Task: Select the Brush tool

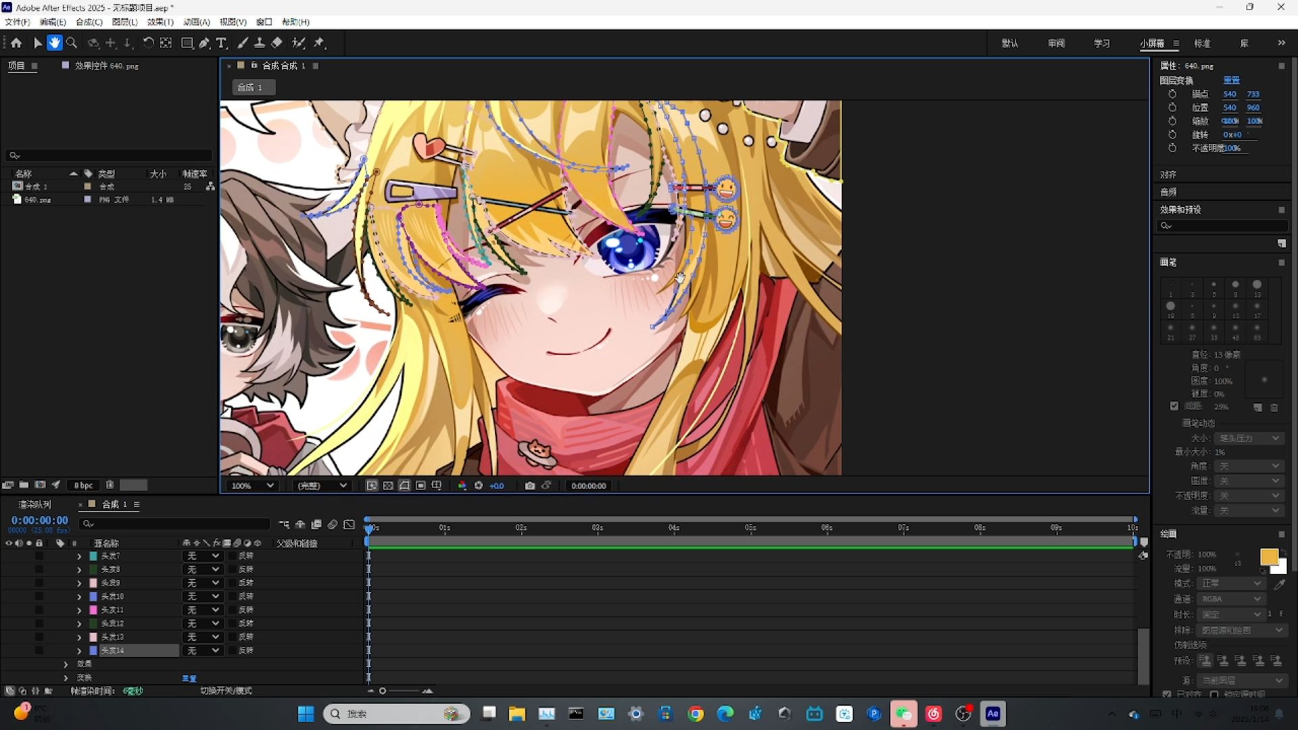Action: pyautogui.click(x=243, y=43)
